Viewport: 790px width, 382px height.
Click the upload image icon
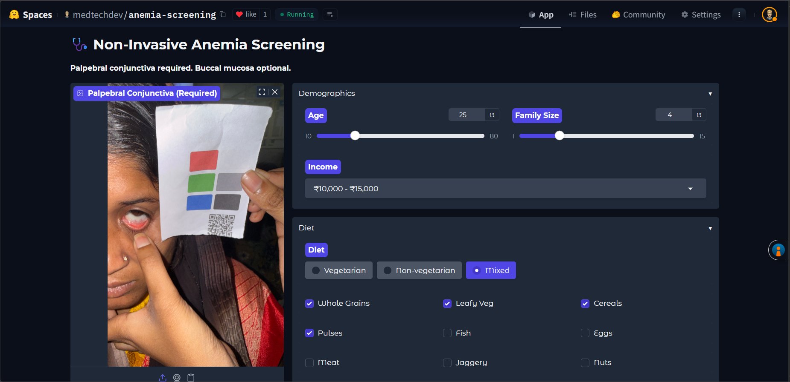tap(163, 377)
